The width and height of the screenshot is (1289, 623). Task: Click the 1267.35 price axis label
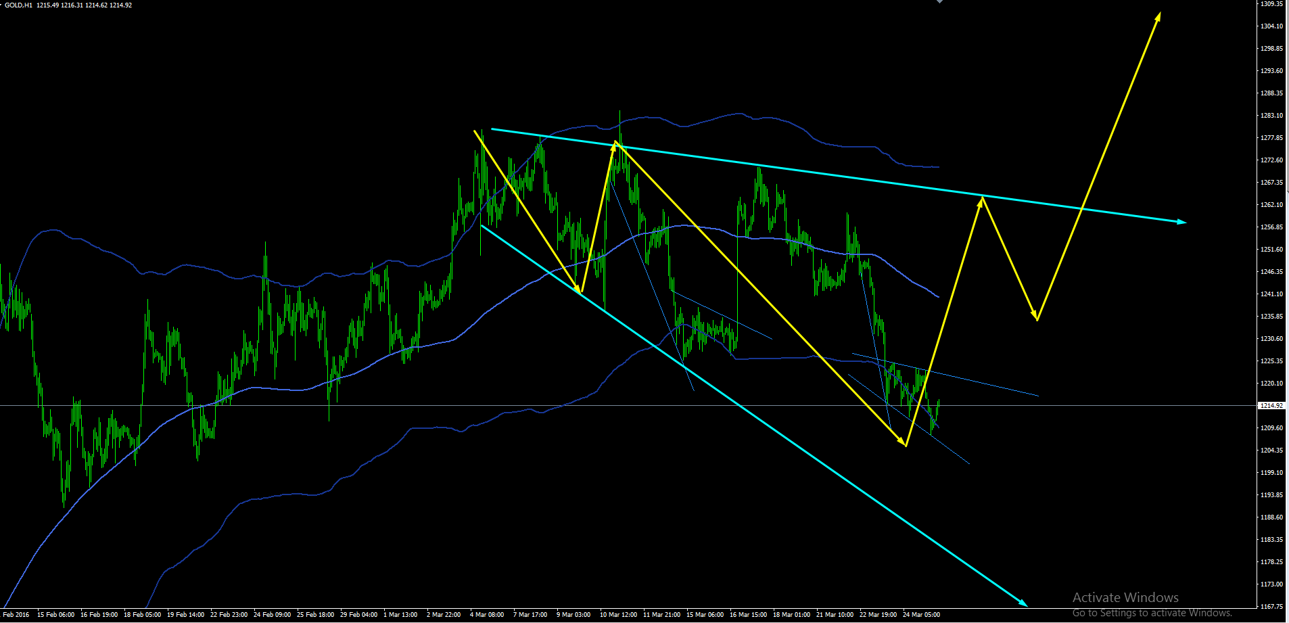pos(1272,183)
